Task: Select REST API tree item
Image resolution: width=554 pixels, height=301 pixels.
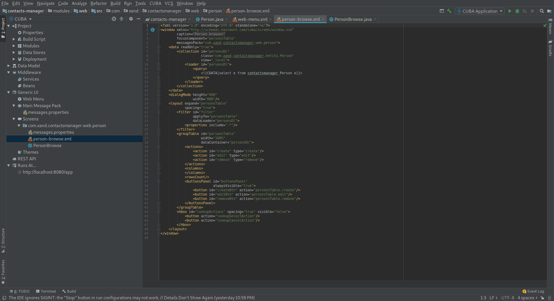Action: click(27, 159)
